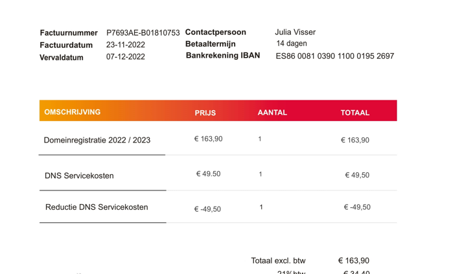Click the DNS Servicekosten description
The image size is (451, 274).
79,176
